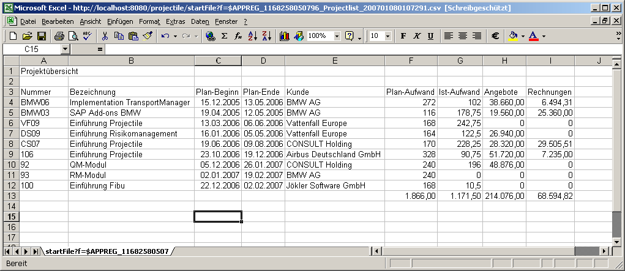Open the Datei menu

pyautogui.click(x=28, y=21)
